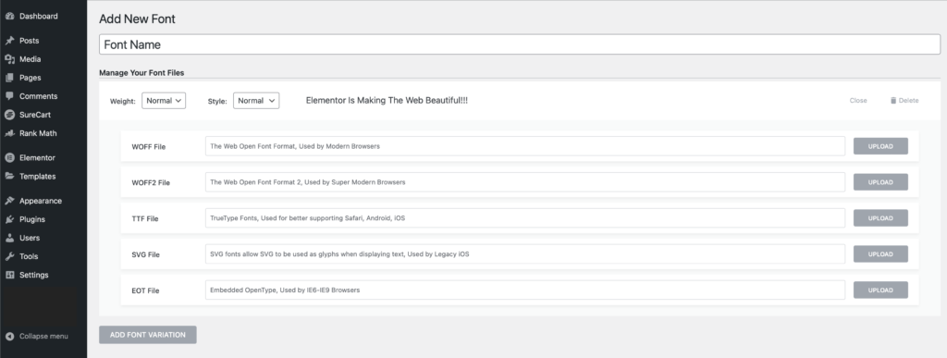947x358 pixels.
Task: Click the Weight: label
Action: click(123, 102)
